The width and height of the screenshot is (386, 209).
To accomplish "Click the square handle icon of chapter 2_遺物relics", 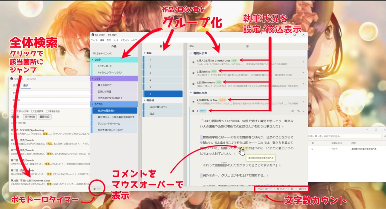I will coord(193,73).
